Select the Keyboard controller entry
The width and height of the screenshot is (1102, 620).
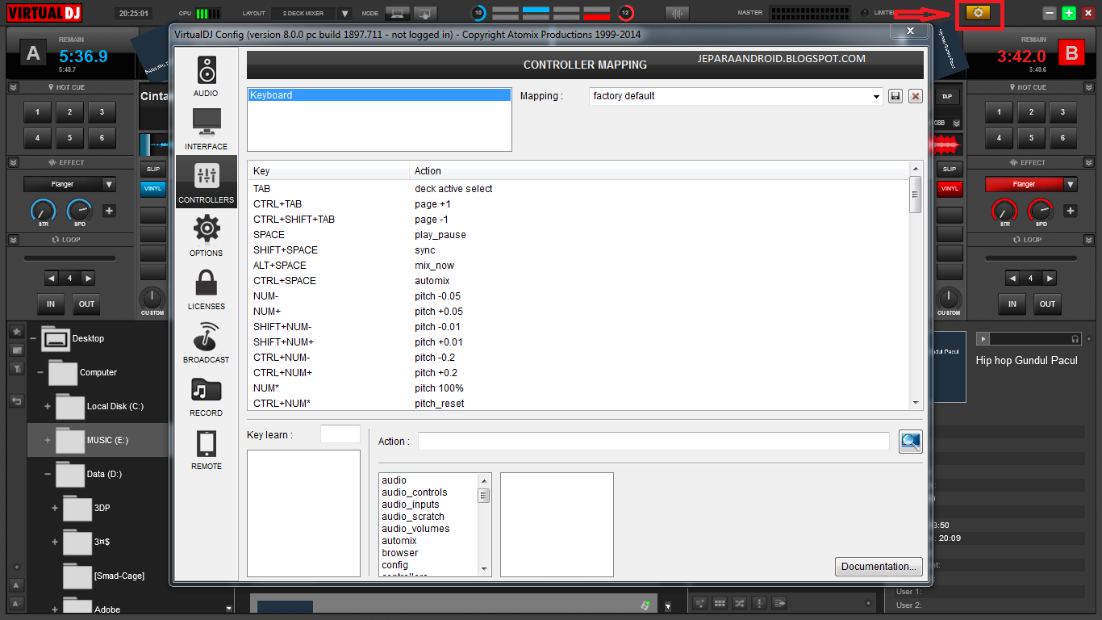[x=379, y=95]
